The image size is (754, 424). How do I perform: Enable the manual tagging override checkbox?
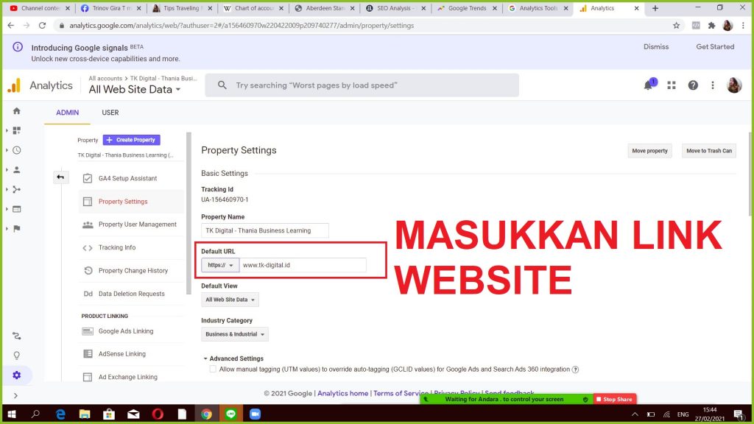(x=213, y=370)
